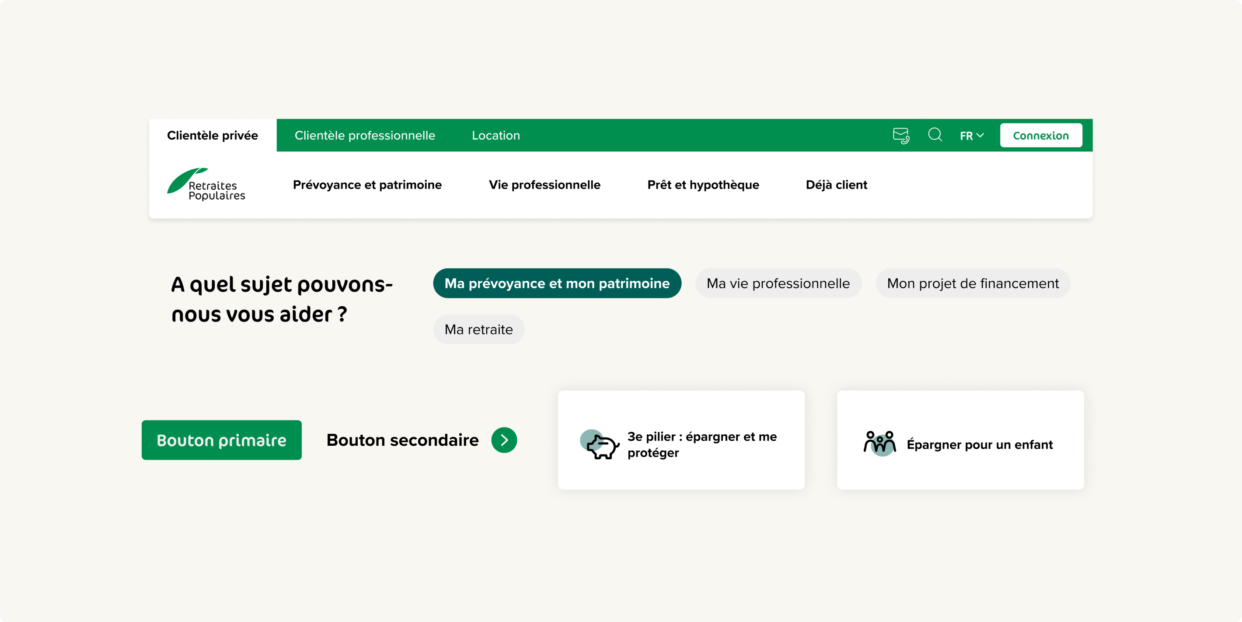The image size is (1242, 622).
Task: Select Ma vie professionnelle chip
Action: (x=778, y=283)
